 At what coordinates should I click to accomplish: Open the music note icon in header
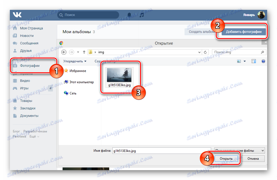point(142,15)
